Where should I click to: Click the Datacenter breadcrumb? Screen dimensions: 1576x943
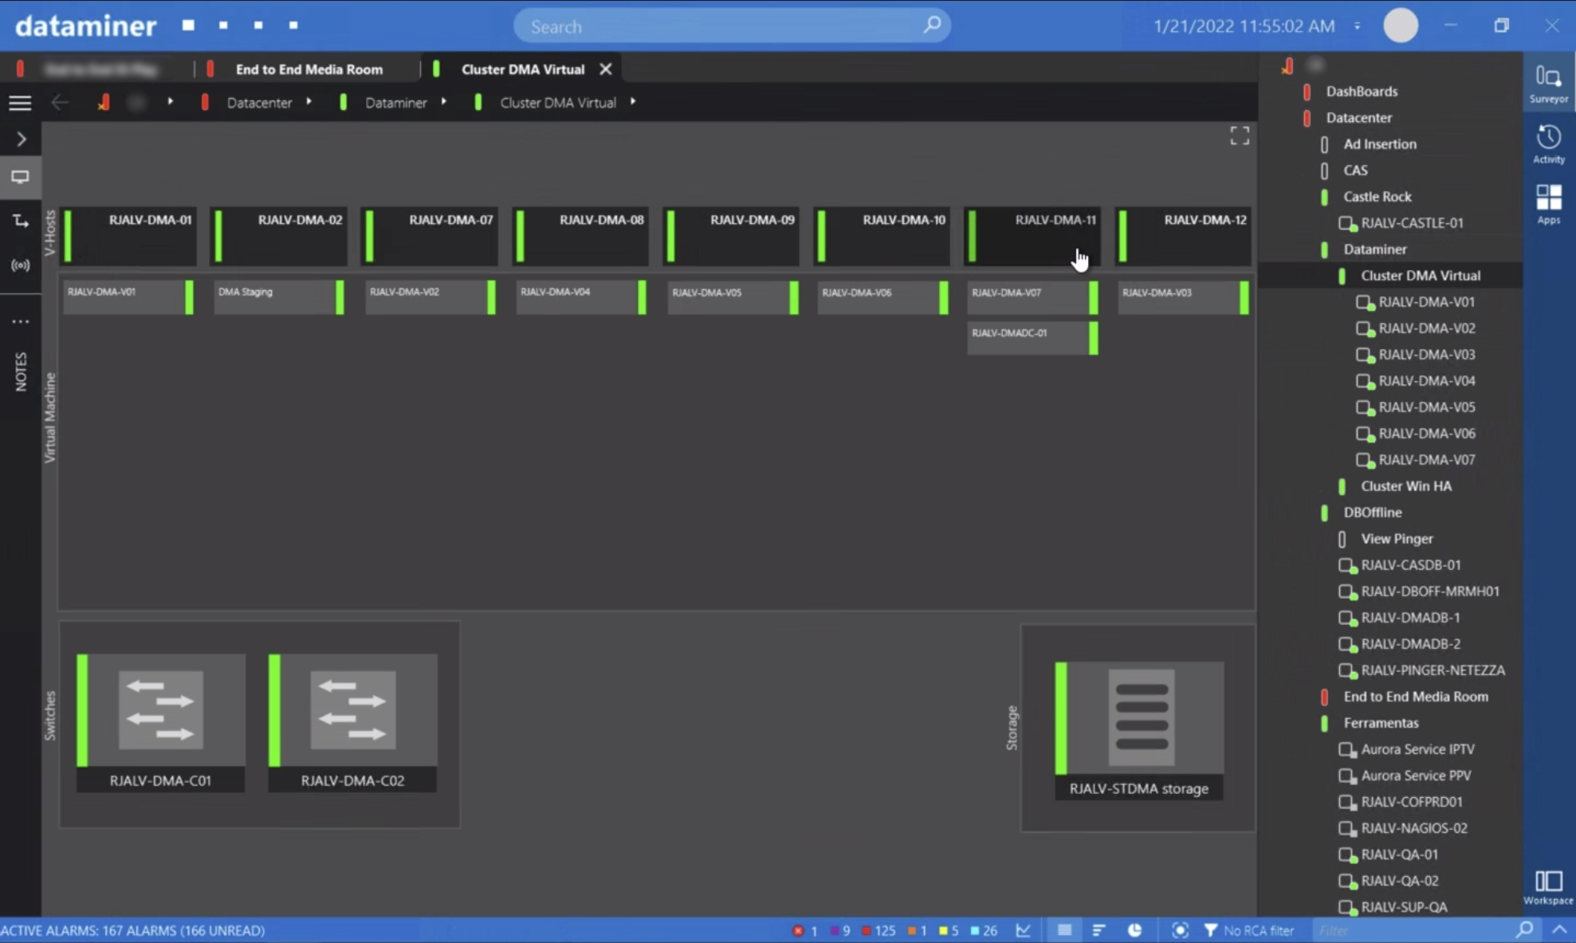(259, 103)
